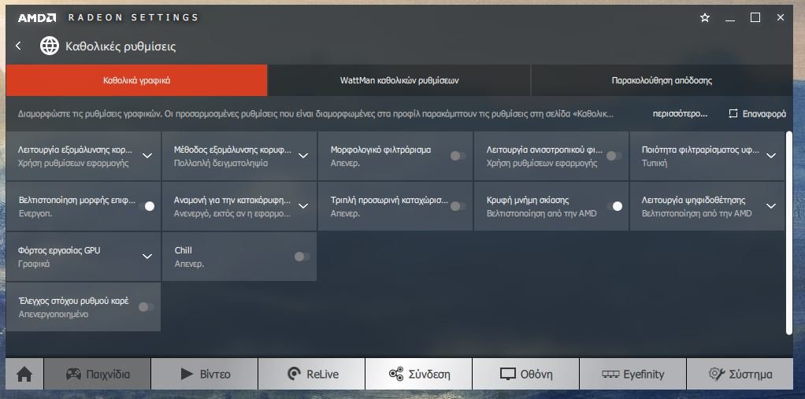Expand Μέθοδος εξομάλυνσης dropdown
Viewport: 805px width, 399px height.
coord(303,155)
